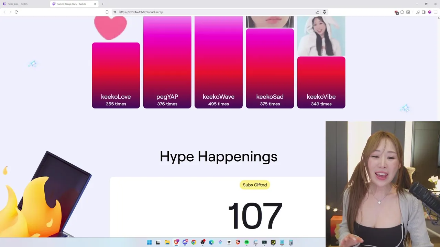Open the Brave Shields lion icon

tap(324, 12)
